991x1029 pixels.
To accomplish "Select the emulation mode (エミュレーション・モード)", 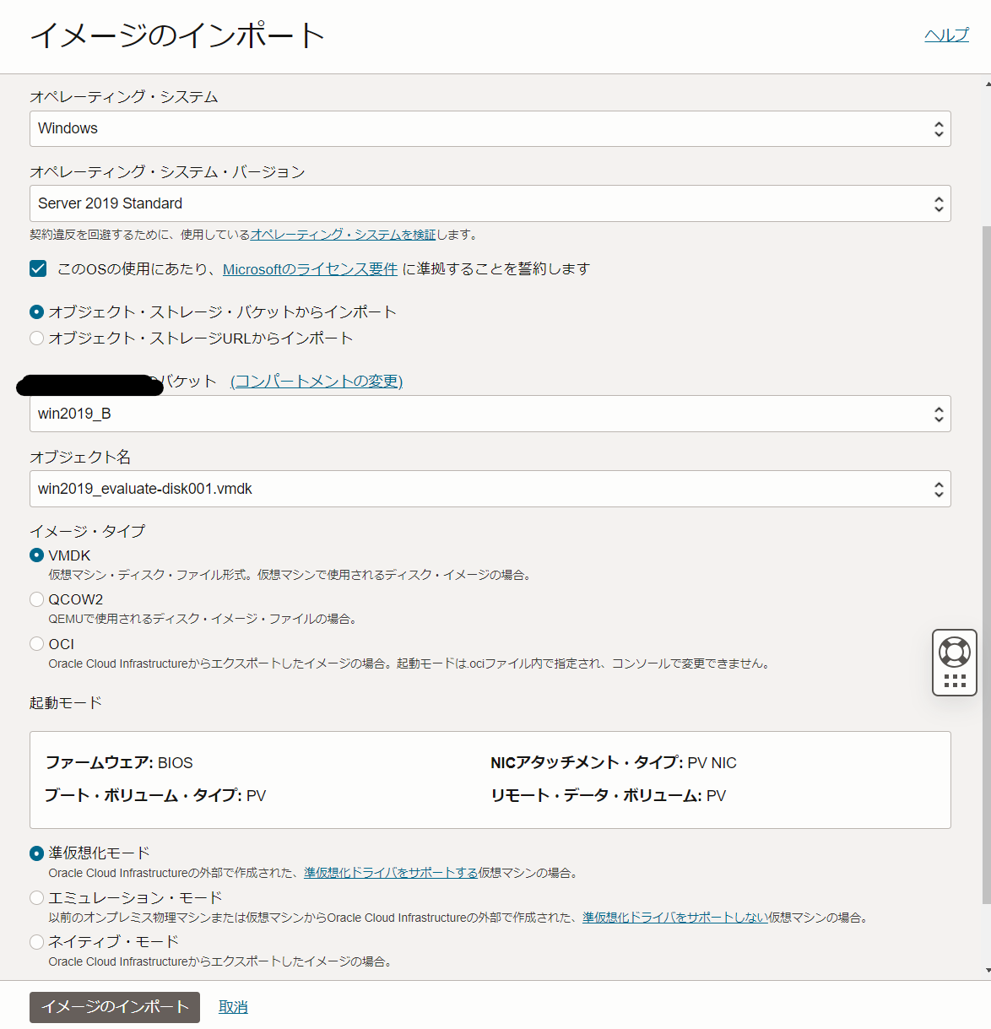I will 36,897.
